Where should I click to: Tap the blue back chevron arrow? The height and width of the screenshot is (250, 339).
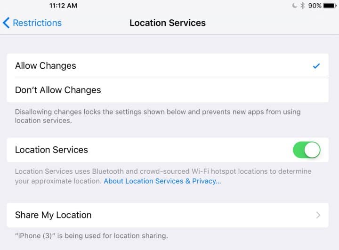pyautogui.click(x=6, y=23)
